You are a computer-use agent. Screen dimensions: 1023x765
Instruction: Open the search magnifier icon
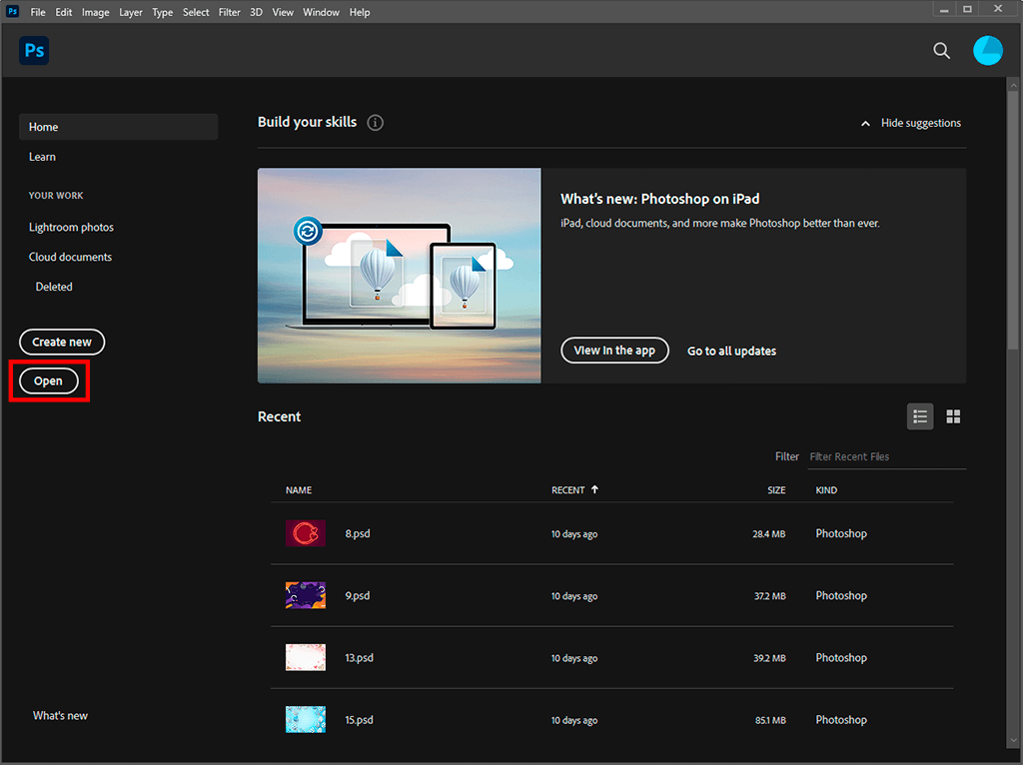coord(941,51)
